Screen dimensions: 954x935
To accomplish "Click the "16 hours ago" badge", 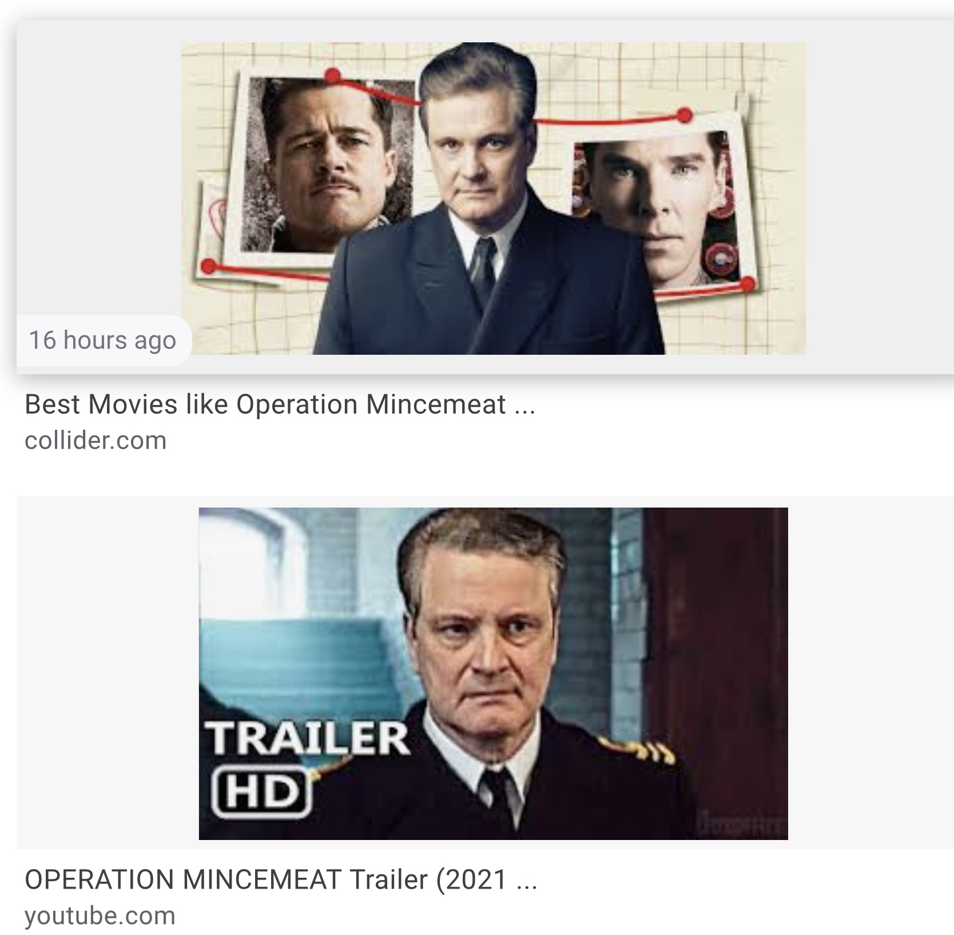I will pyautogui.click(x=102, y=340).
